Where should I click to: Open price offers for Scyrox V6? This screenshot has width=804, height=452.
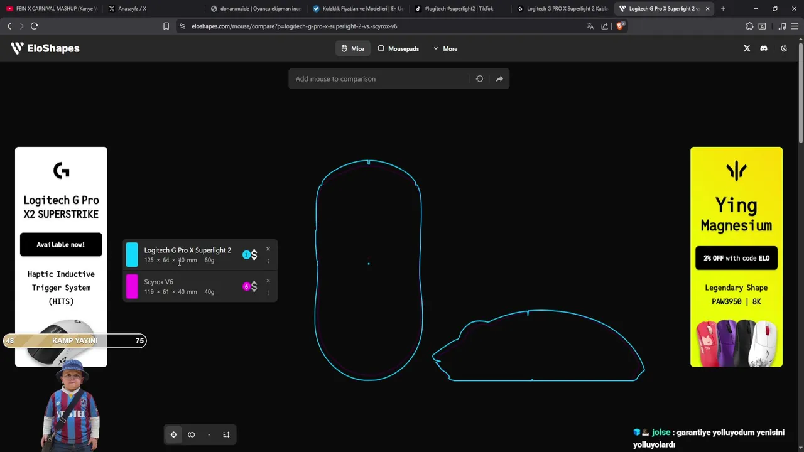250,286
